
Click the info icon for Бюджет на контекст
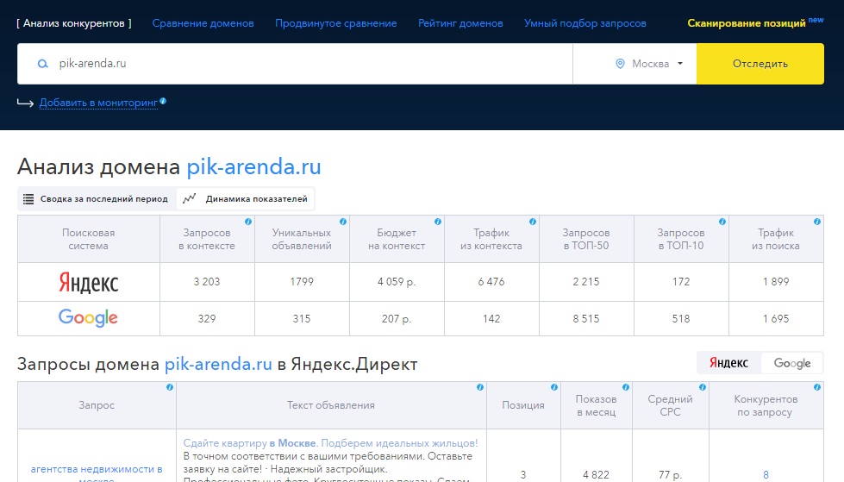point(438,222)
